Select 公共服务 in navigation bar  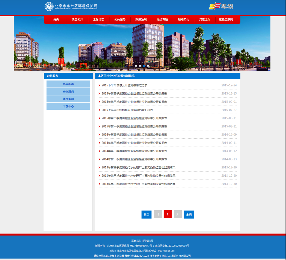click(120, 19)
